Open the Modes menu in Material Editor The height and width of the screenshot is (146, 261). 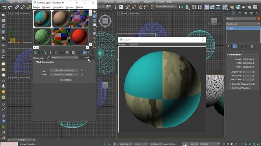tap(36, 7)
